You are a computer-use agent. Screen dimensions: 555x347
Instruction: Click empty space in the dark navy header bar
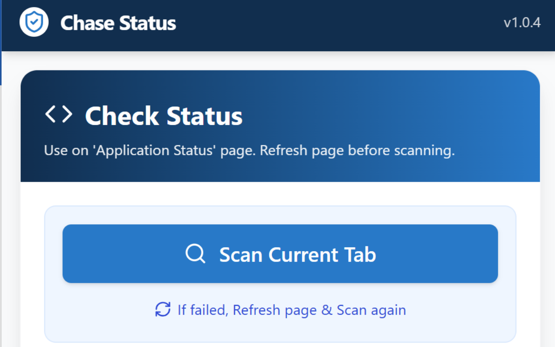point(338,24)
